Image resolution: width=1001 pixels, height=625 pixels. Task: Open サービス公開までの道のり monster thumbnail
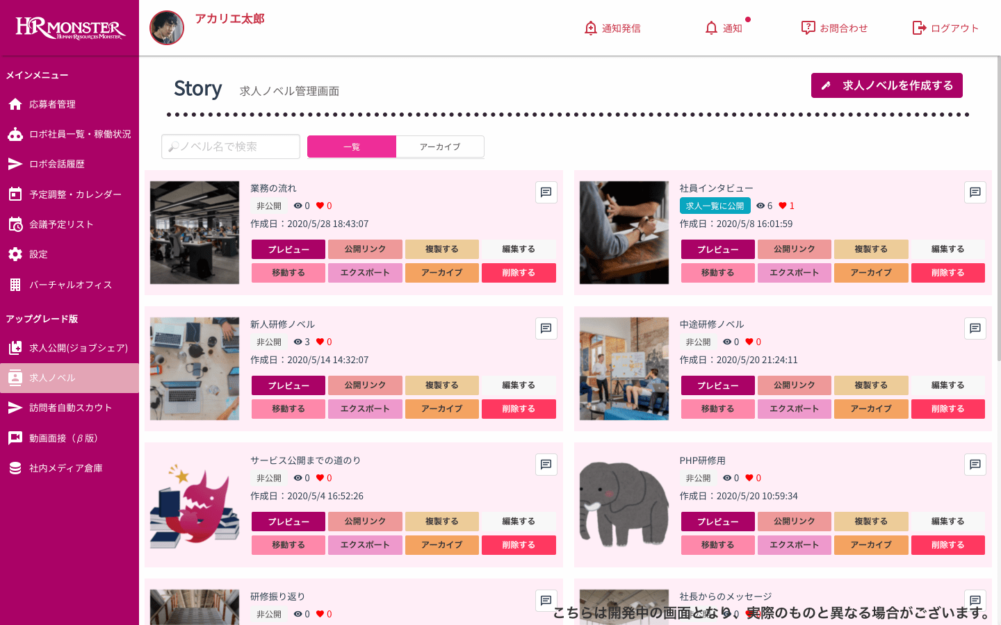click(195, 505)
